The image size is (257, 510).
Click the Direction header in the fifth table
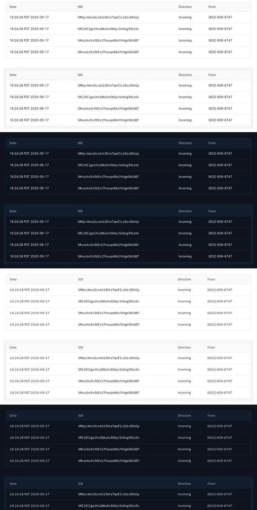tap(184, 279)
